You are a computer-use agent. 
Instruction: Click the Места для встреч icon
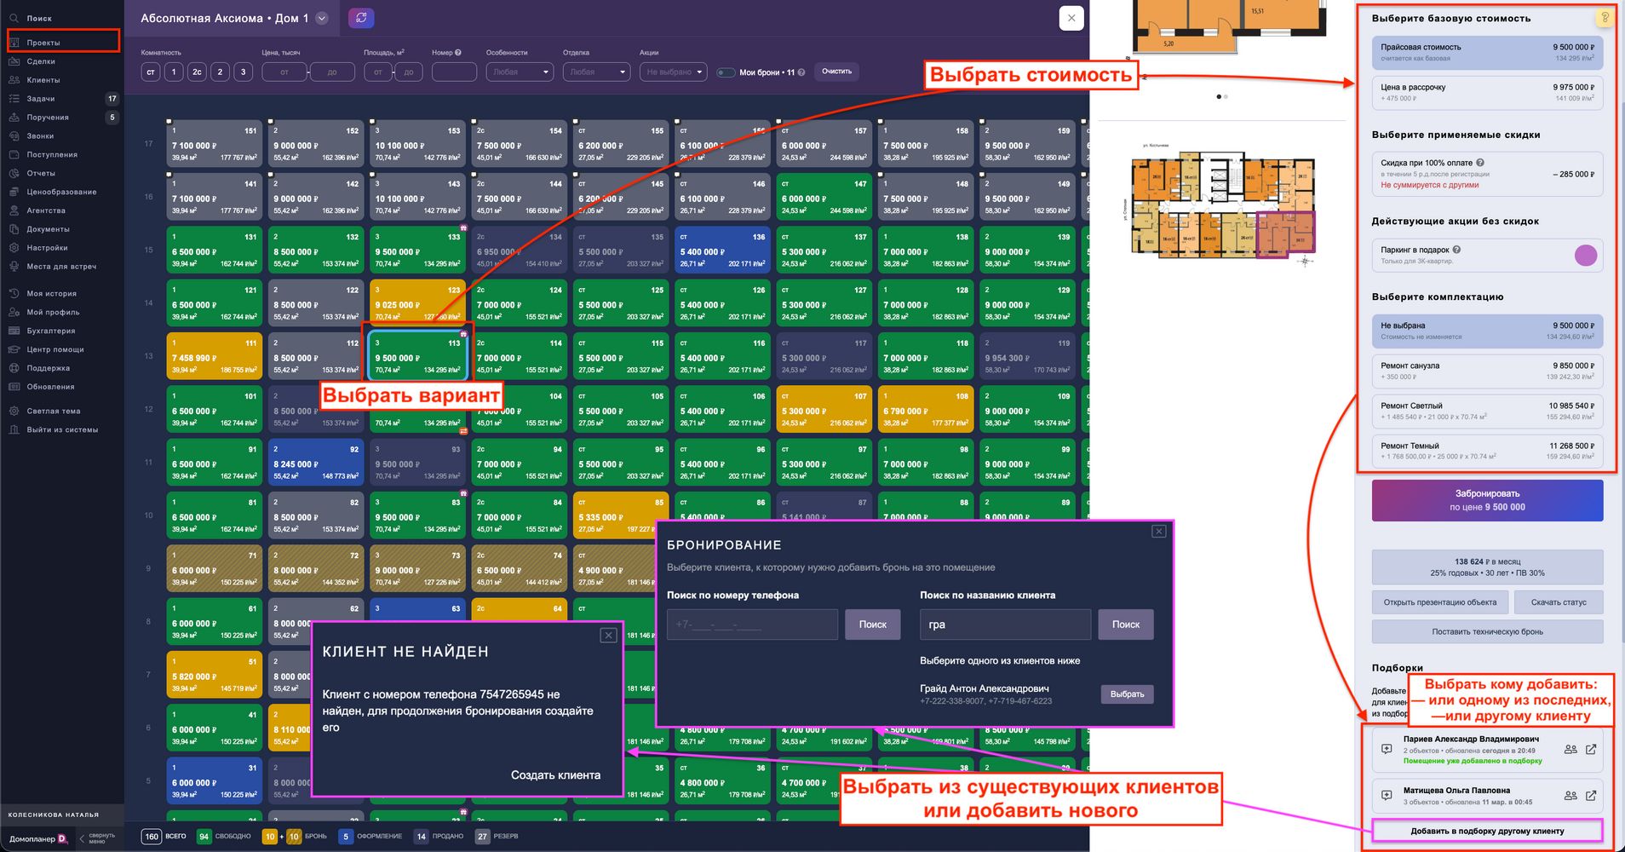(14, 267)
